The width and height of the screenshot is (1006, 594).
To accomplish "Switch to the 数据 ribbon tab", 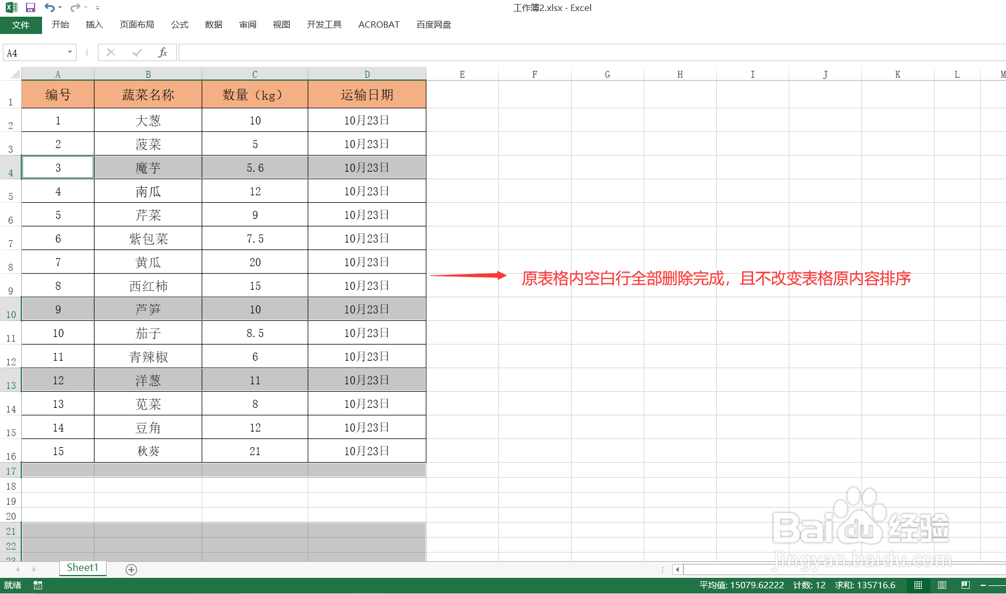I will pos(214,24).
